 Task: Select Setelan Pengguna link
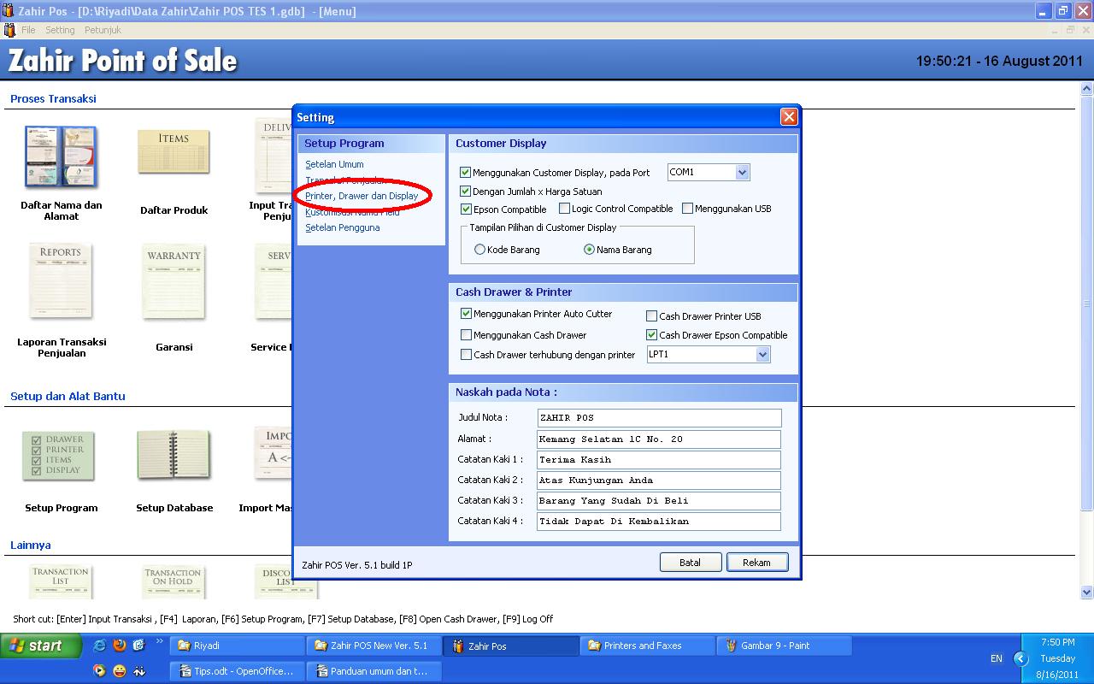tap(343, 227)
